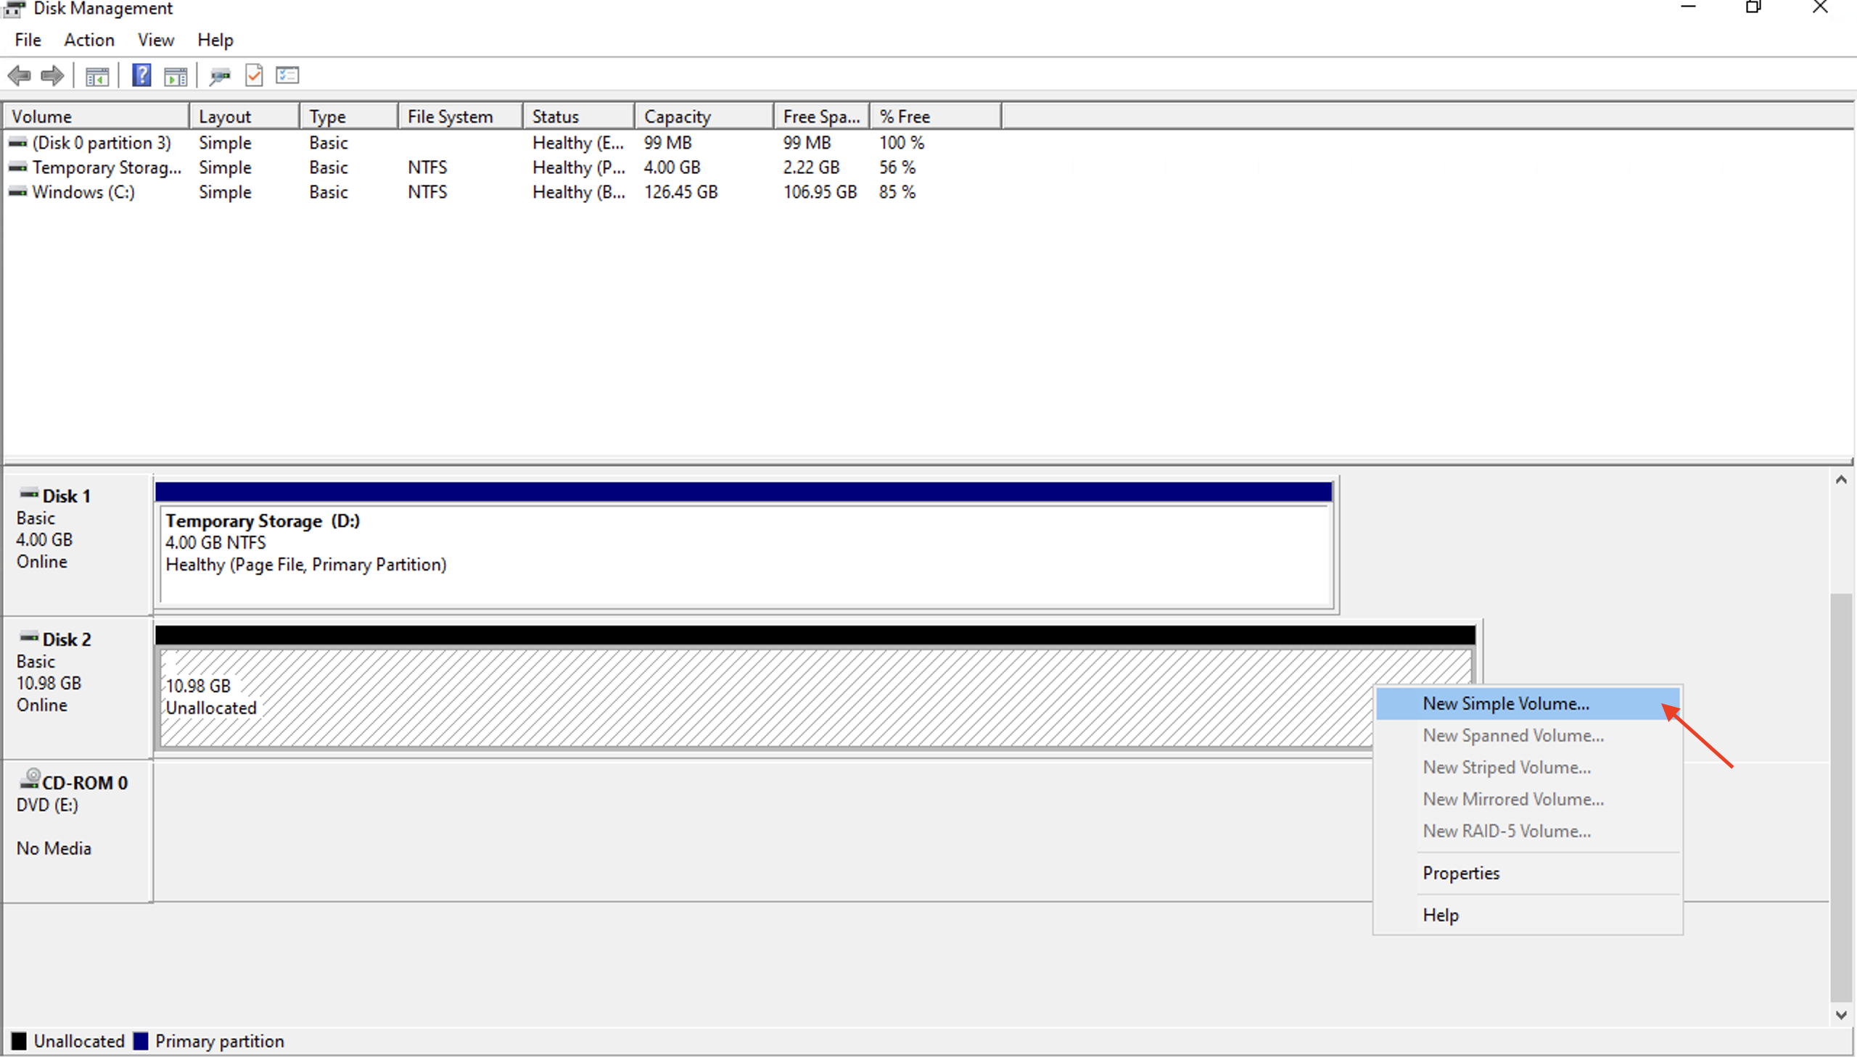Open the Action menu
The image size is (1857, 1057).
click(x=89, y=40)
